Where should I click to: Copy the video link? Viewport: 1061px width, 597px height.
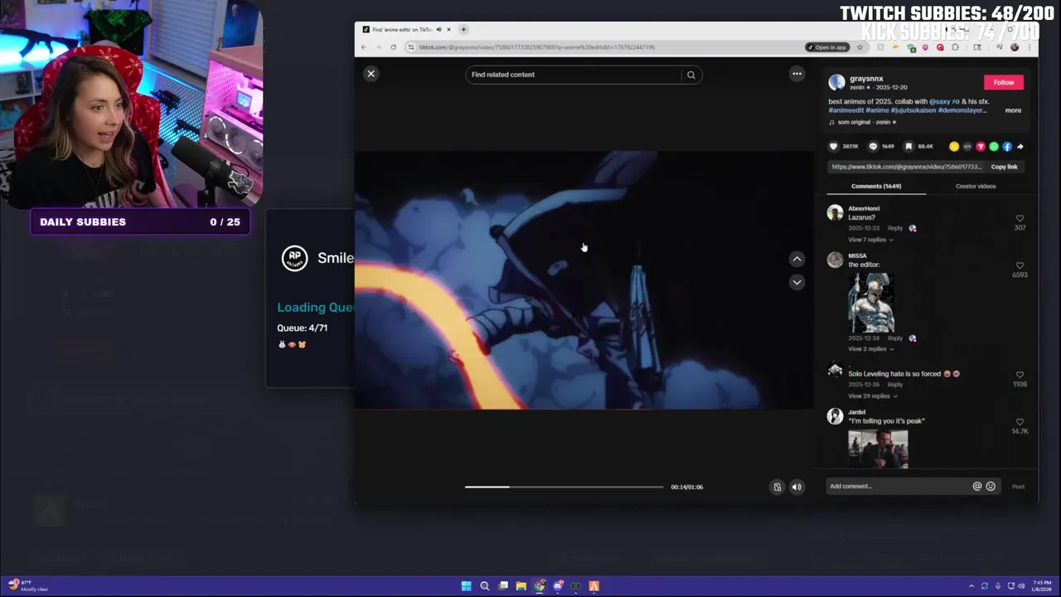(x=1004, y=167)
